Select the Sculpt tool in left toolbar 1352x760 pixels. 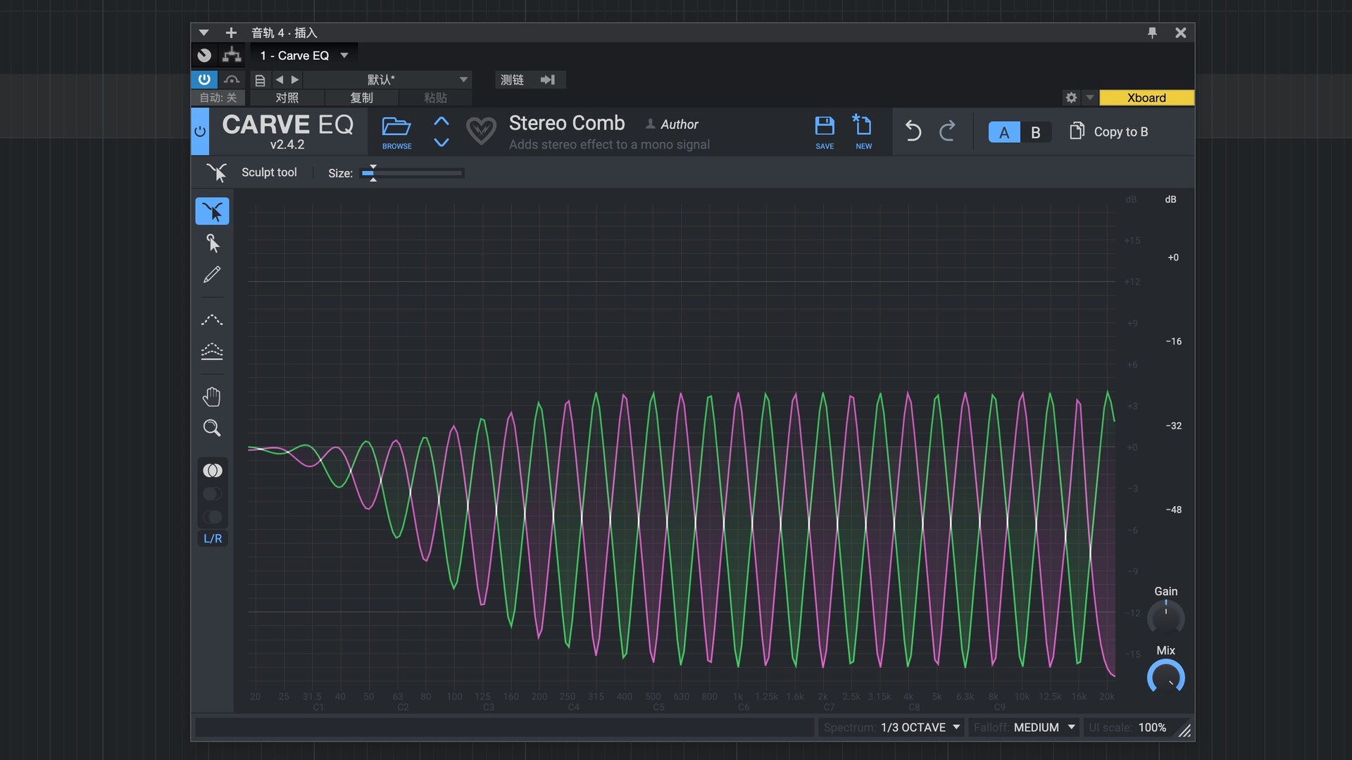[x=212, y=211]
